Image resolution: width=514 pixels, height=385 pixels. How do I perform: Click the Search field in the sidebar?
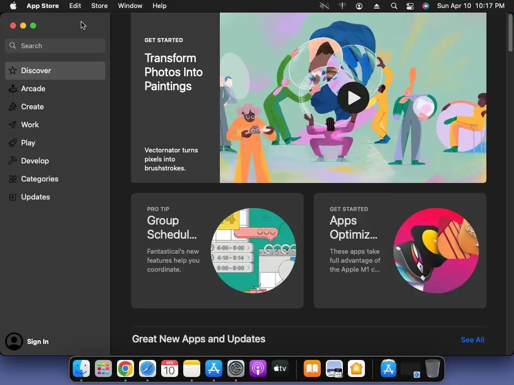tap(55, 46)
